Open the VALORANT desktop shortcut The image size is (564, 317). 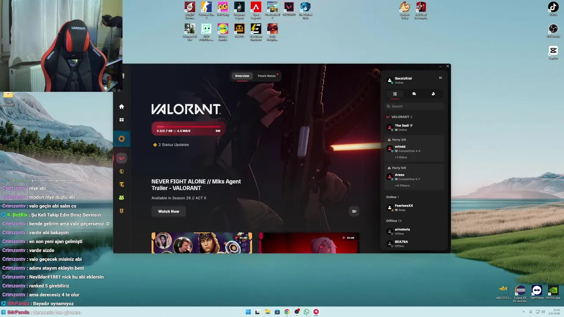[289, 9]
